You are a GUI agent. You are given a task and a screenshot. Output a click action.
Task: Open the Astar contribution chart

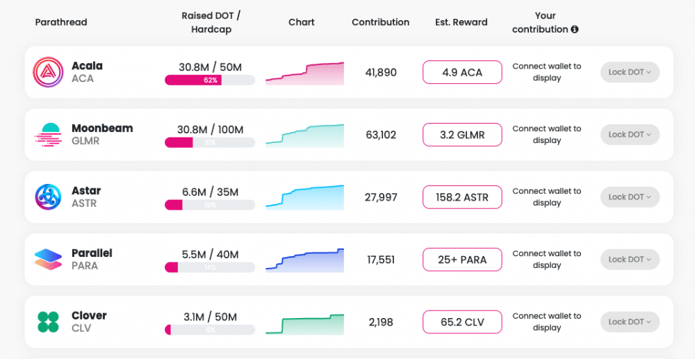tap(305, 197)
